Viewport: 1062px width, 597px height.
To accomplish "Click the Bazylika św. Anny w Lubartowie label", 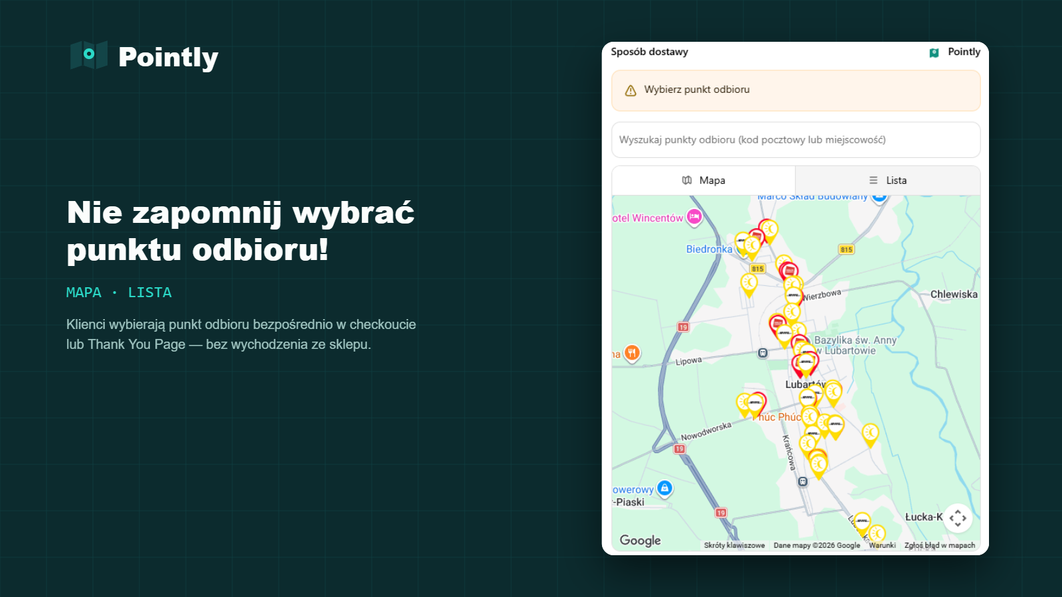I will [855, 346].
